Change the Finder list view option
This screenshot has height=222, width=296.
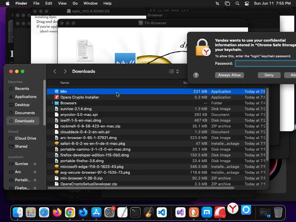point(174,71)
